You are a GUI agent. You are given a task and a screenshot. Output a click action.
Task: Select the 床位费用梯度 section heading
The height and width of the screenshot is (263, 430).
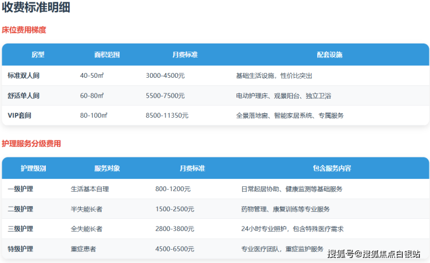(x=24, y=30)
